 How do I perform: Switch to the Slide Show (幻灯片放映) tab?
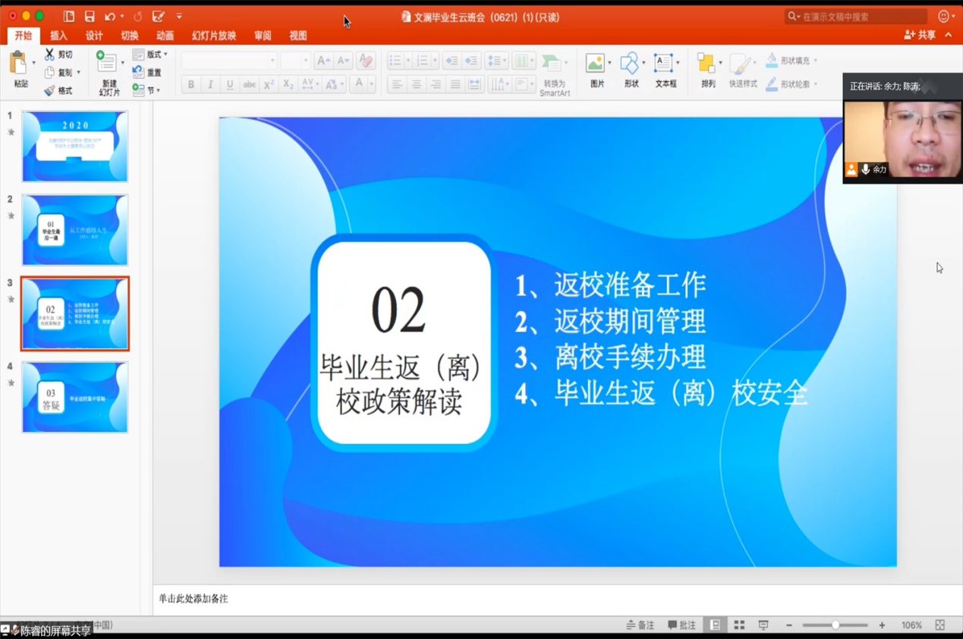pos(213,36)
